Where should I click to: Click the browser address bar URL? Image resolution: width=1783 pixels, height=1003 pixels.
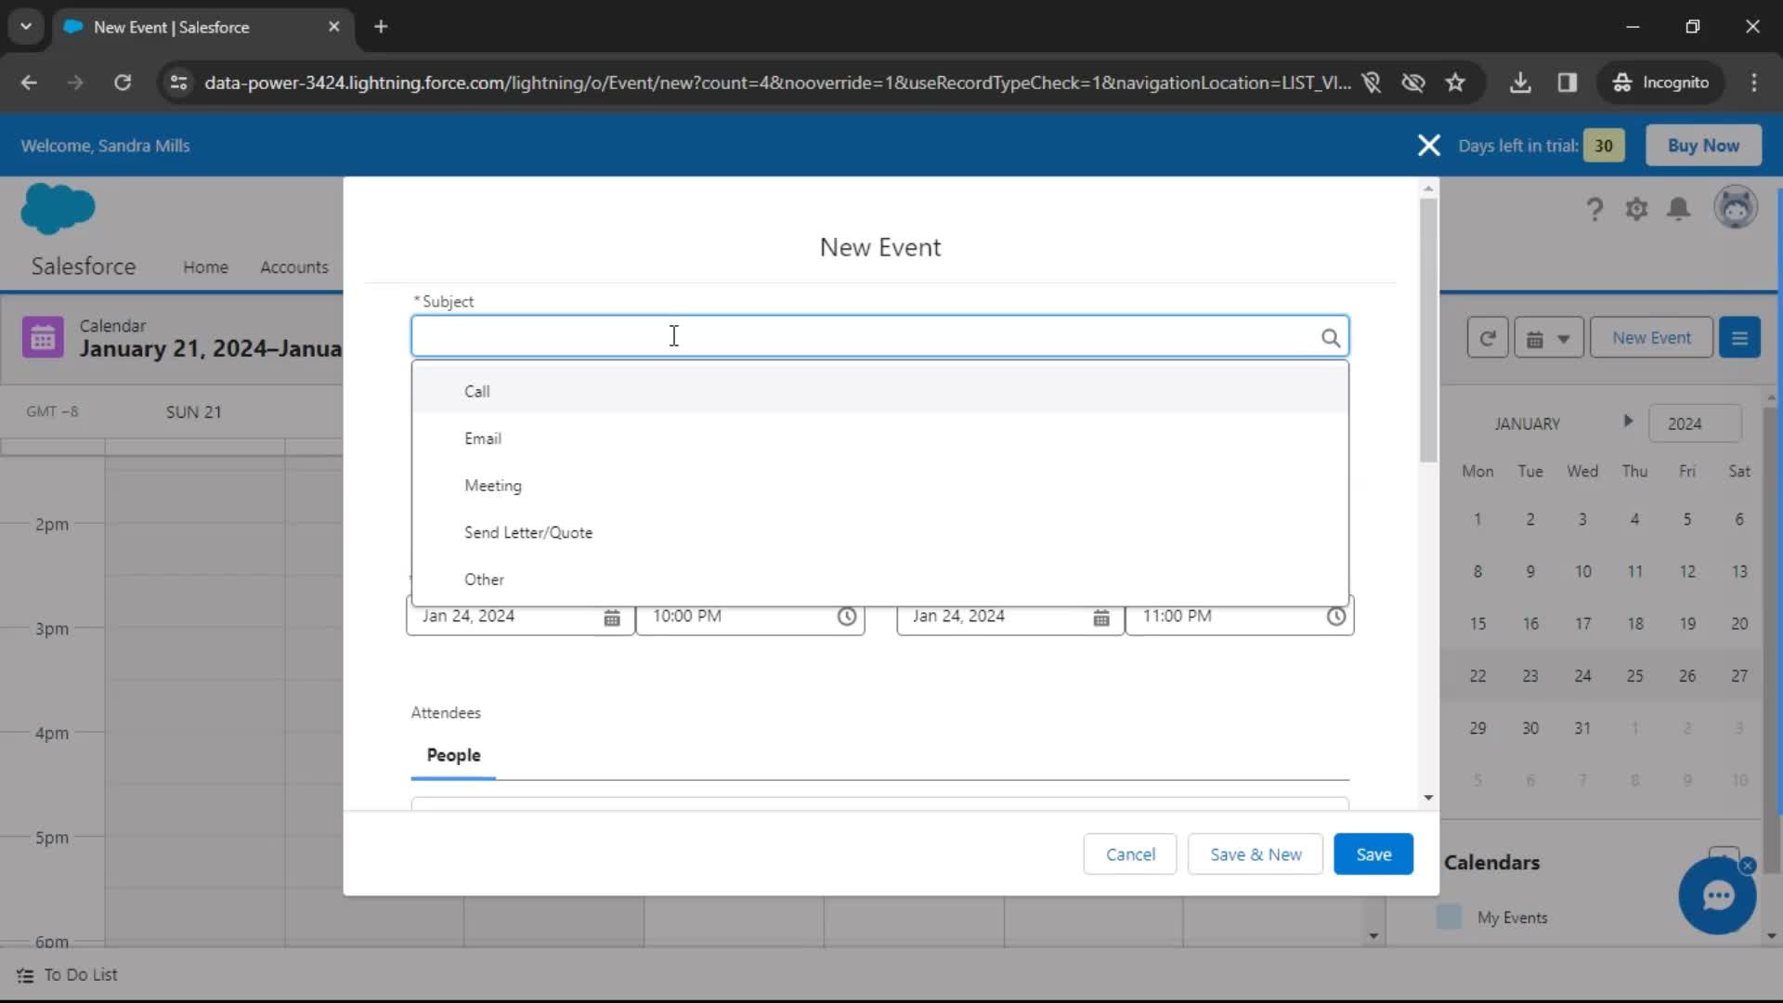(777, 83)
